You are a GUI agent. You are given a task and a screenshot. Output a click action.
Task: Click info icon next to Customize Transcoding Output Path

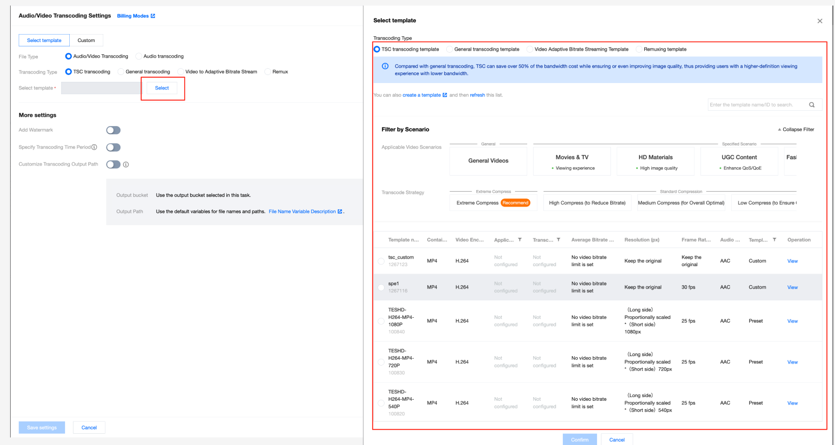126,164
